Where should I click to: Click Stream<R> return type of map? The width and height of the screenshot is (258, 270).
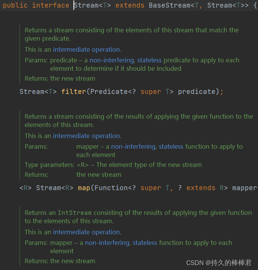55,188
